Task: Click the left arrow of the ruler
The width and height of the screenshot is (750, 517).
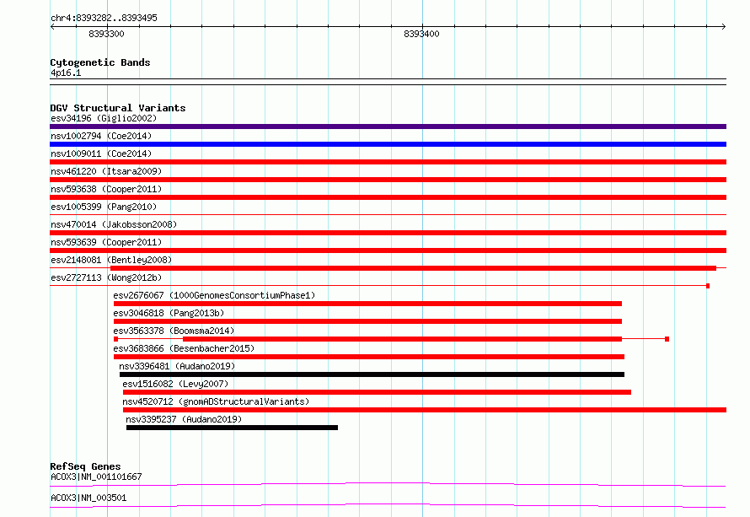Action: 52,26
